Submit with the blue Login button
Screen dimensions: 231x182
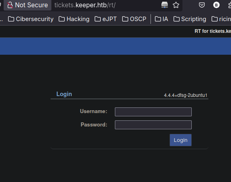(x=180, y=140)
